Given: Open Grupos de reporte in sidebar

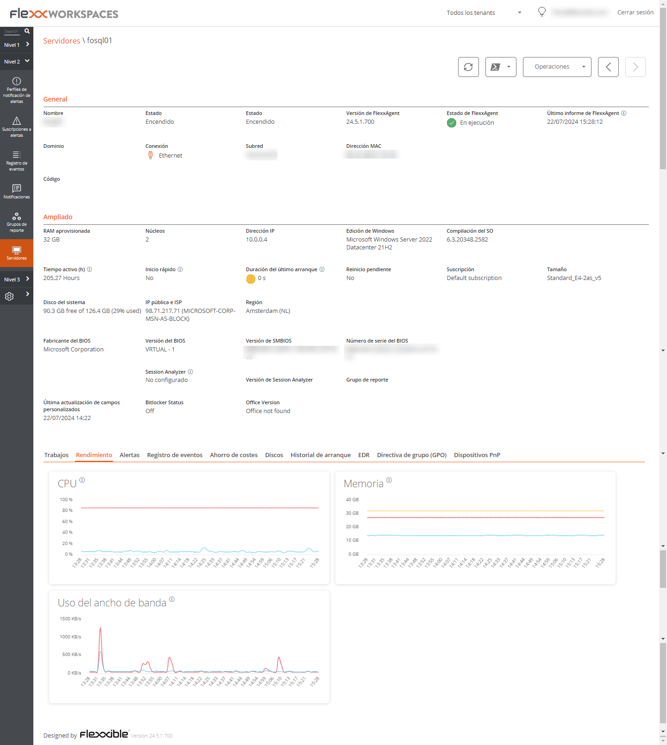Looking at the screenshot, I should pyautogui.click(x=17, y=222).
